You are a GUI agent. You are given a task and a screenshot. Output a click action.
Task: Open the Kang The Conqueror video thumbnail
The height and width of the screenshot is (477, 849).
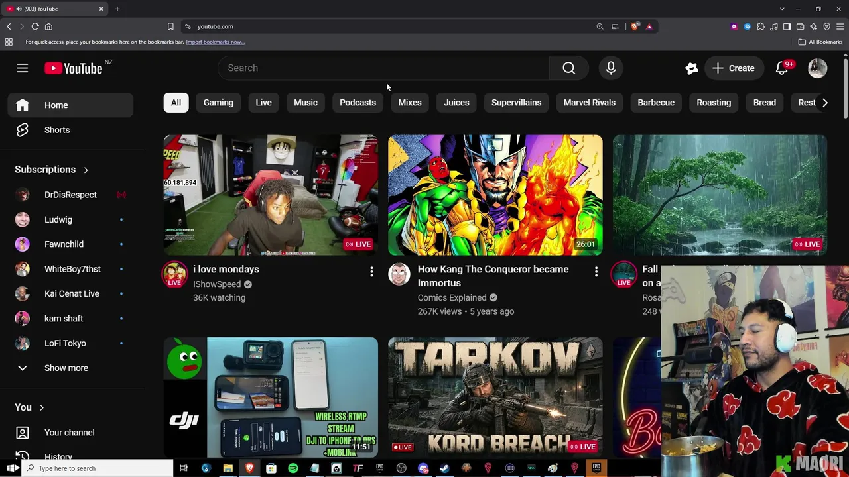click(495, 195)
